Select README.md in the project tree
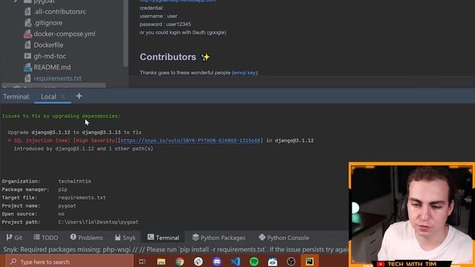Image resolution: width=475 pixels, height=267 pixels. click(x=52, y=67)
